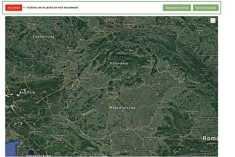
Task: Click Budapest on the map
Action: pos(112,92)
